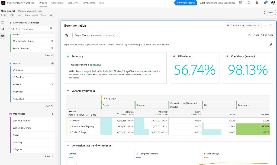277x165 pixels.
Task: Select the >1 Session filter
Action: point(33,70)
